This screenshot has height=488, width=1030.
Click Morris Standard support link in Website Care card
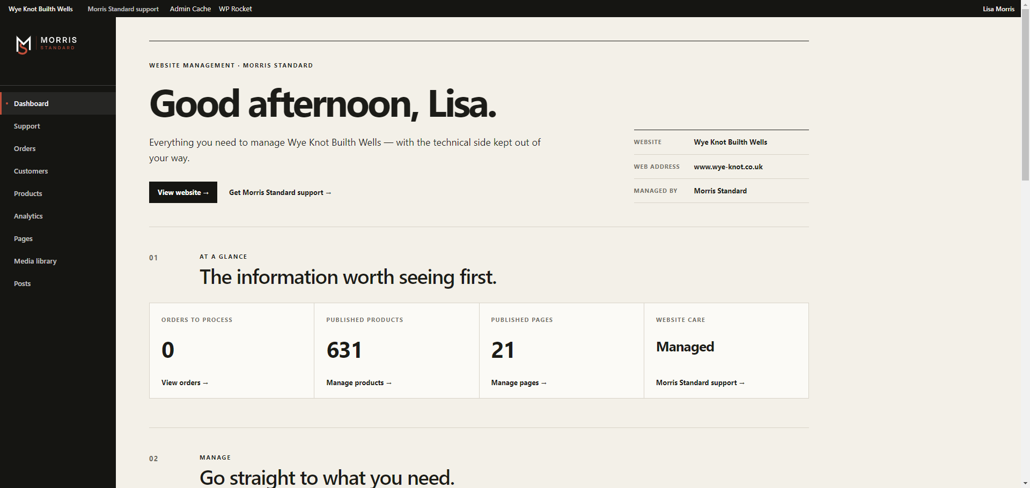700,382
